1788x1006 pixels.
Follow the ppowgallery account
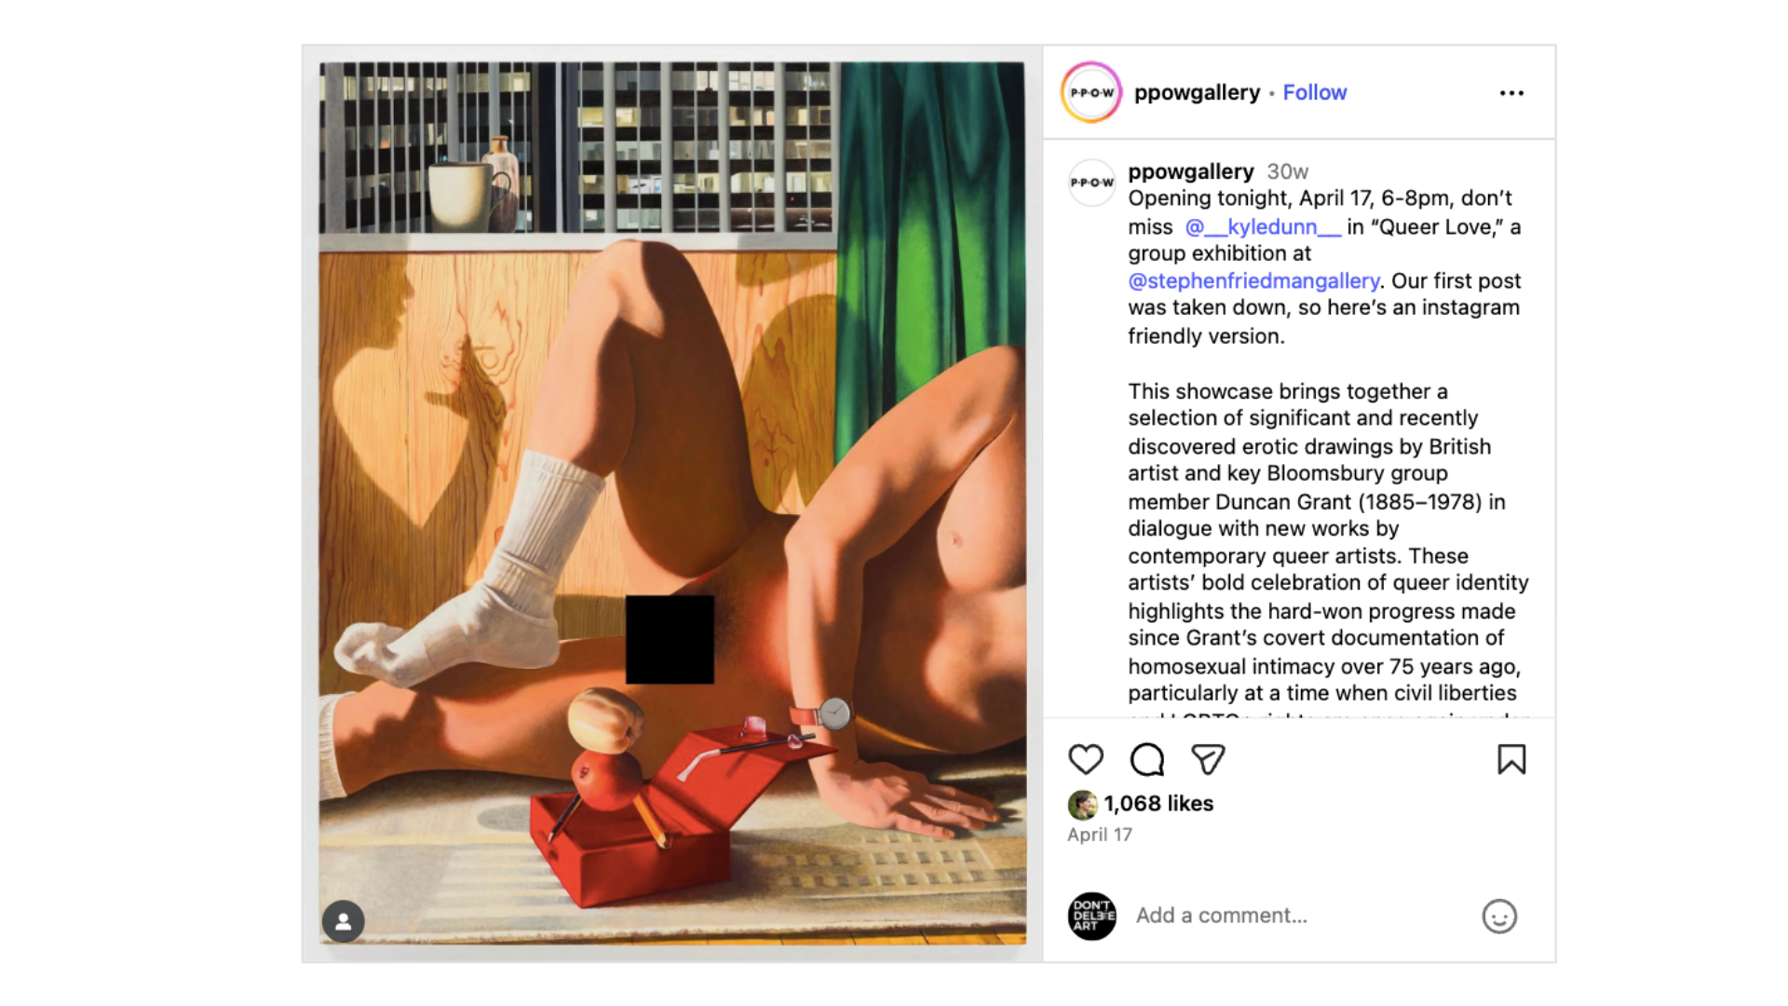[x=1314, y=92]
